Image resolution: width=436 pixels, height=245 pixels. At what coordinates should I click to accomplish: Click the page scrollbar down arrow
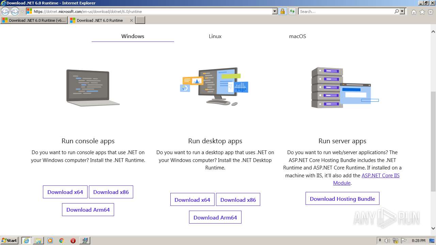[x=433, y=228]
